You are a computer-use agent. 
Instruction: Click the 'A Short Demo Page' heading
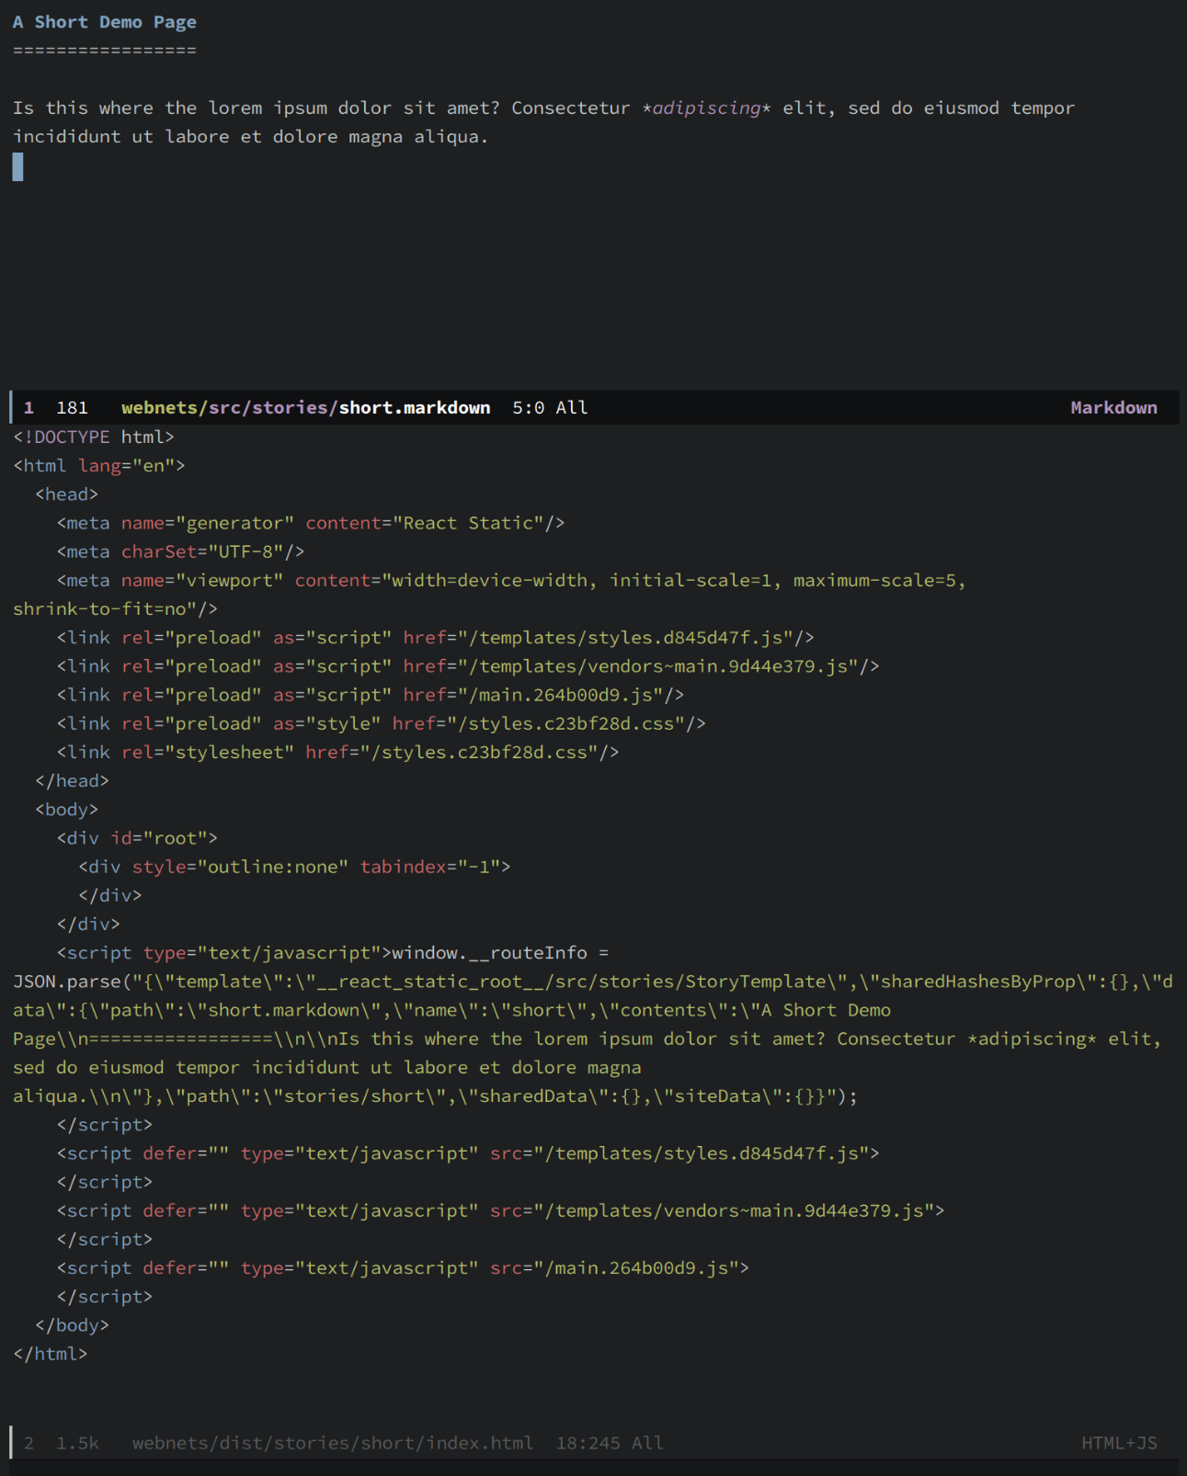105,22
